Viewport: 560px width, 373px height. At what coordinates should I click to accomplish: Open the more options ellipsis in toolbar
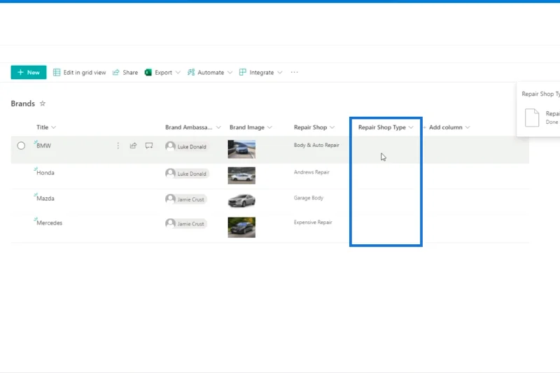[294, 73]
